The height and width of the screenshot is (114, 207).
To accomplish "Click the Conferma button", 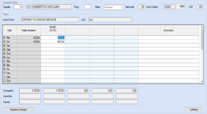I will [194, 109].
